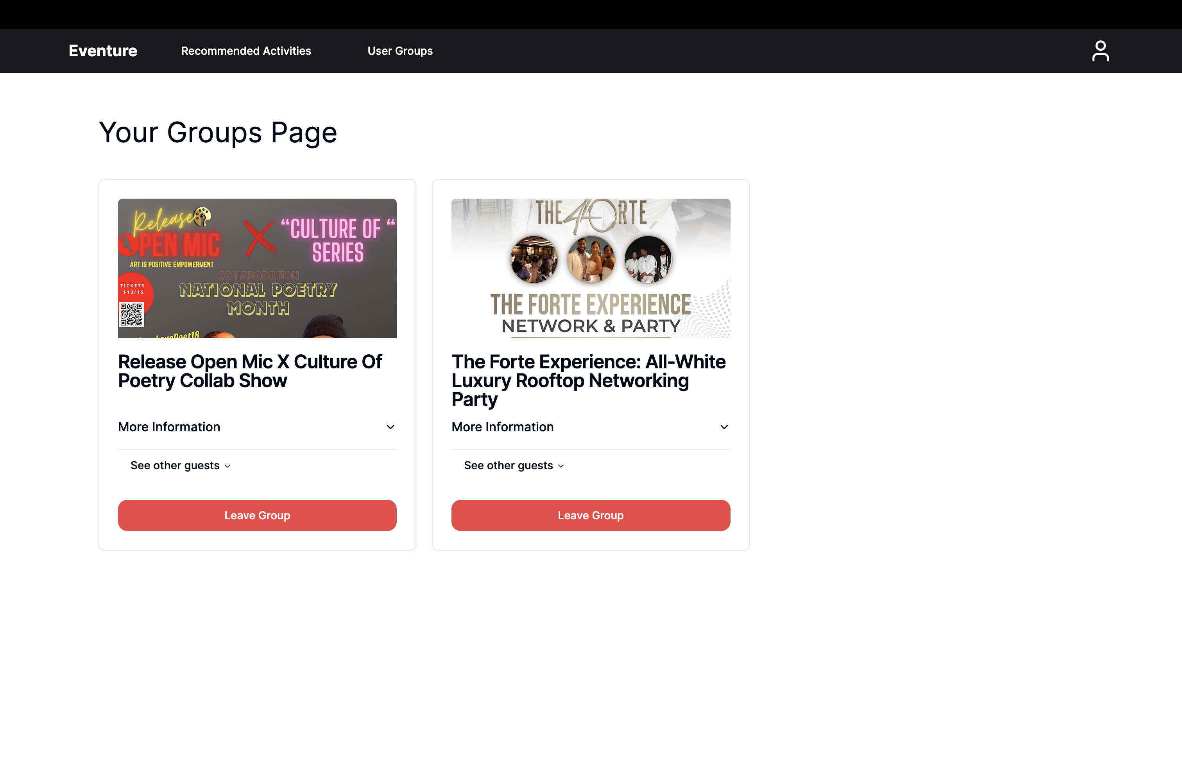Show other guests for Forte Experience party

(508, 465)
